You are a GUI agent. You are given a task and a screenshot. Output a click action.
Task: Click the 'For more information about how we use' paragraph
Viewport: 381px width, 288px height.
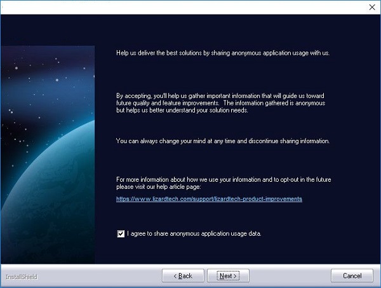click(224, 183)
